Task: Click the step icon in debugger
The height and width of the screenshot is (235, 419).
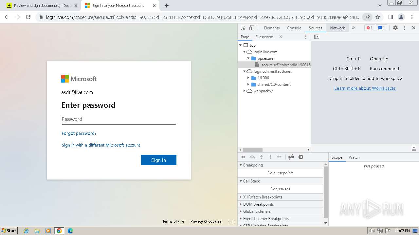Action: (x=279, y=157)
